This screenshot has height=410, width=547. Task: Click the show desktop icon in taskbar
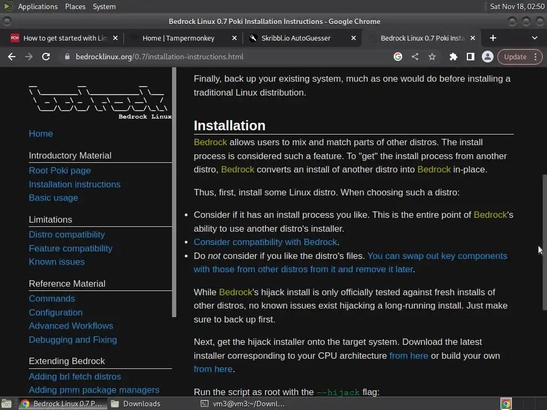coord(6,404)
